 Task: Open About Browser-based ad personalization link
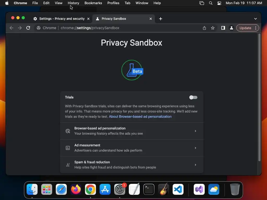pos(140,116)
